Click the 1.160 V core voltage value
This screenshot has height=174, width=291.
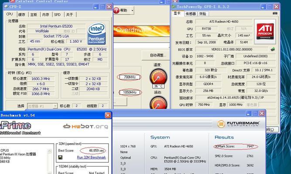coord(76,41)
